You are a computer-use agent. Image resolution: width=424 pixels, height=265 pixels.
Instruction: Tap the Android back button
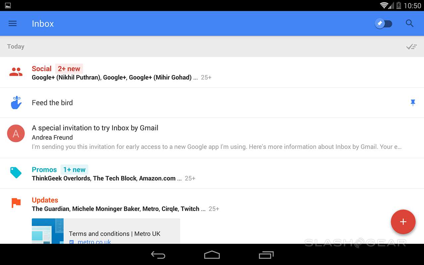pyautogui.click(x=158, y=254)
